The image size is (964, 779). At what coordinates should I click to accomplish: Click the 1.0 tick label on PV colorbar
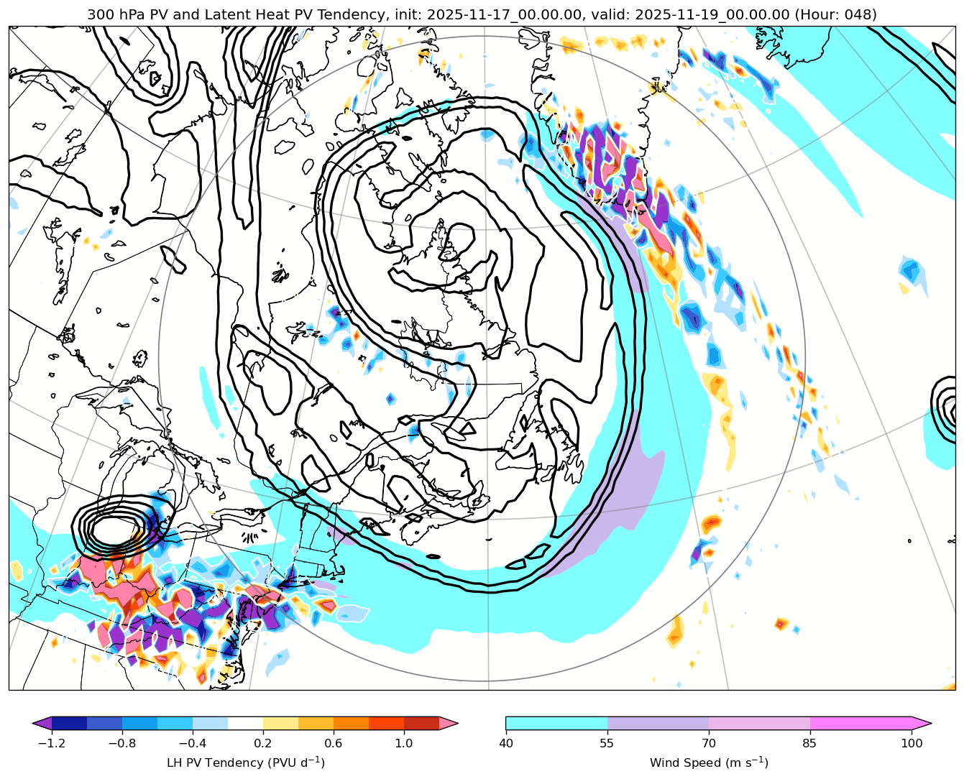tap(404, 743)
